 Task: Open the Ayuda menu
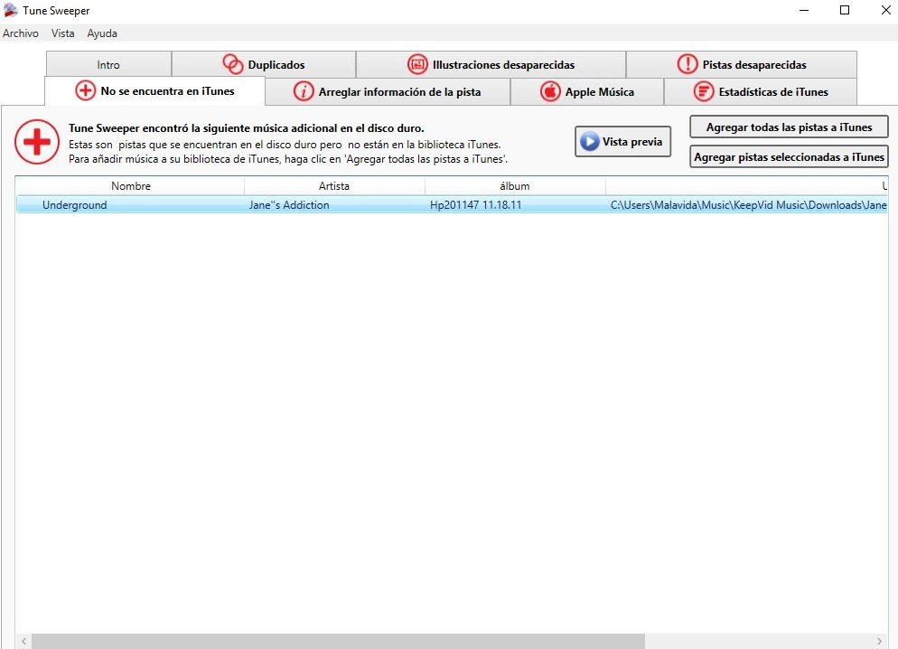(x=102, y=33)
